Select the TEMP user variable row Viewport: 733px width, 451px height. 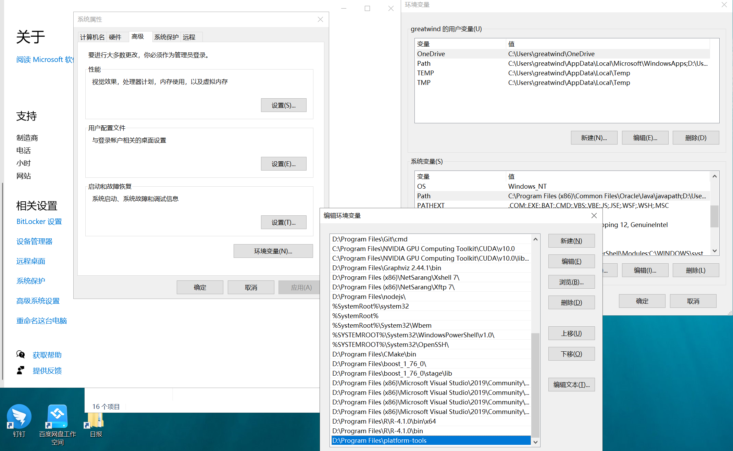pyautogui.click(x=562, y=73)
